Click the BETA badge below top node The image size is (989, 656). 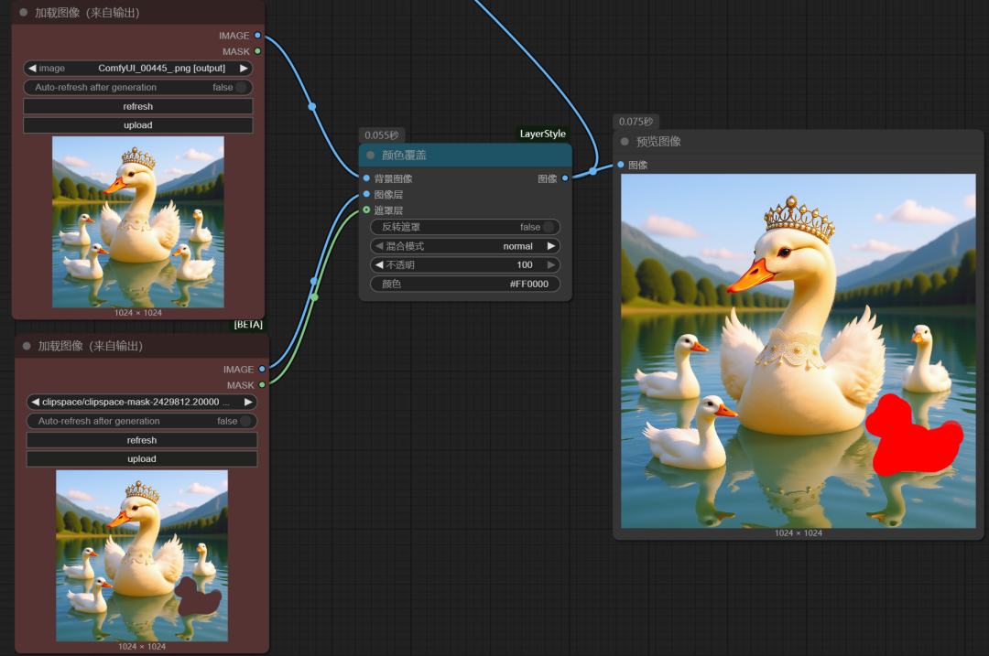[x=247, y=324]
